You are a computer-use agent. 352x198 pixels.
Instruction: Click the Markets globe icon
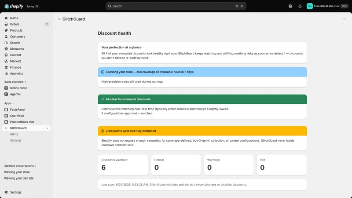tap(6, 61)
